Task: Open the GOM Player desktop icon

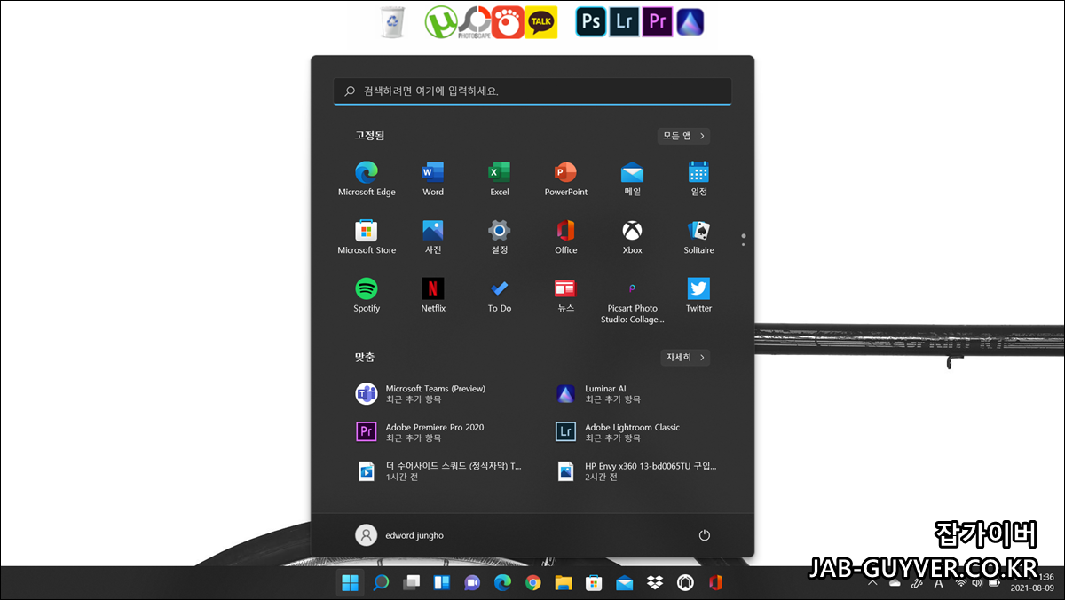Action: pyautogui.click(x=508, y=22)
